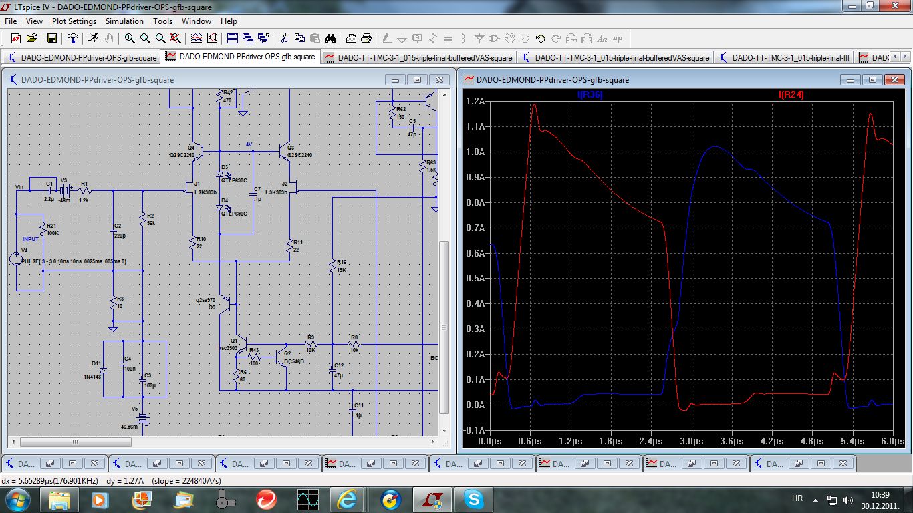913x513 pixels.
Task: Click the Text Aa toolbar icon
Action: (x=602, y=39)
